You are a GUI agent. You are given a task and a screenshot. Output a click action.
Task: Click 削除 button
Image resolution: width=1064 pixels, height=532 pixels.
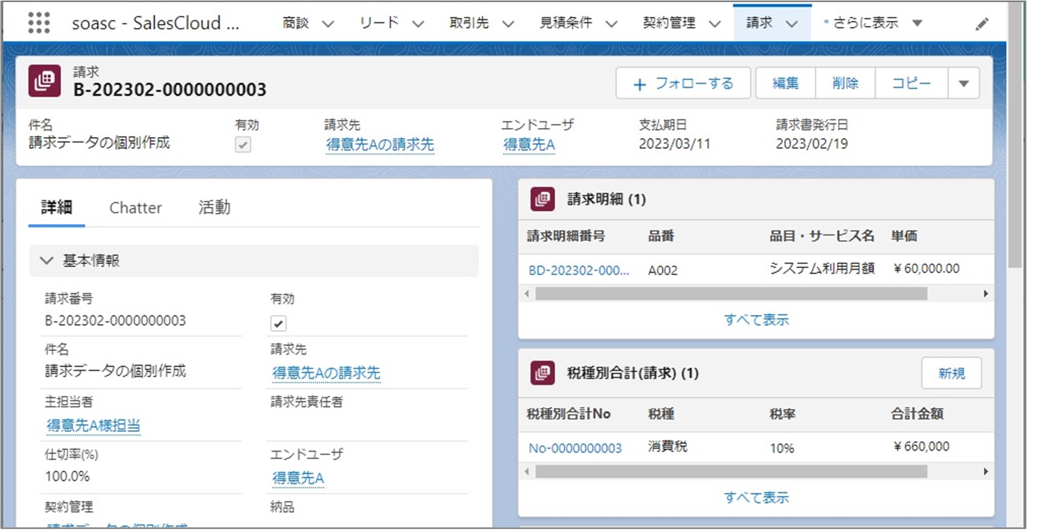(845, 83)
